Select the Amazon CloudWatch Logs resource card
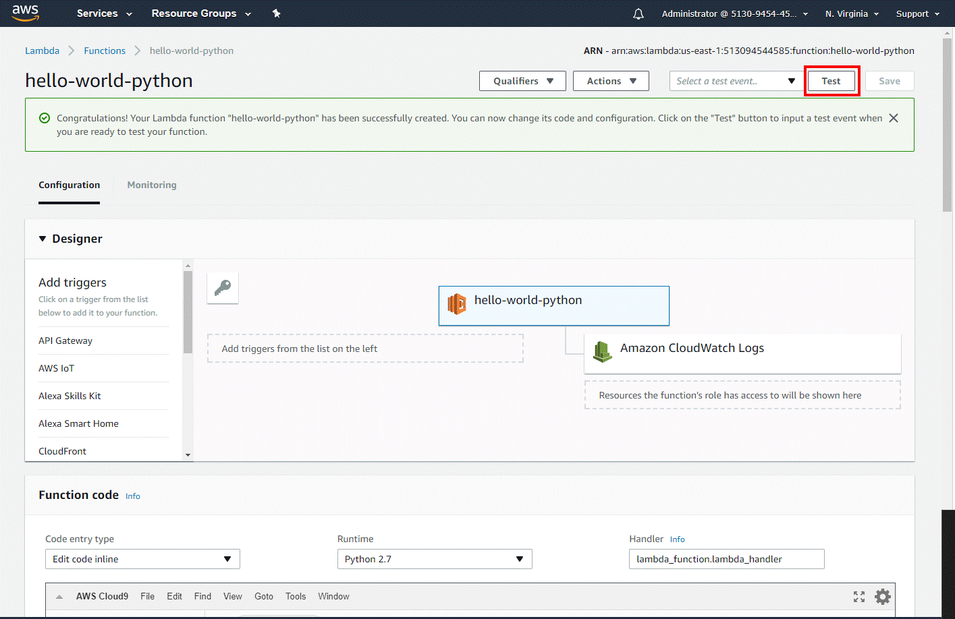This screenshot has width=955, height=619. pyautogui.click(x=742, y=353)
